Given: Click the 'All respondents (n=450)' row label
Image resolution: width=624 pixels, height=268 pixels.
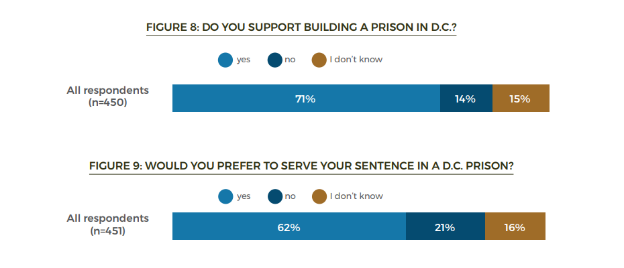Looking at the screenshot, I should [x=107, y=96].
